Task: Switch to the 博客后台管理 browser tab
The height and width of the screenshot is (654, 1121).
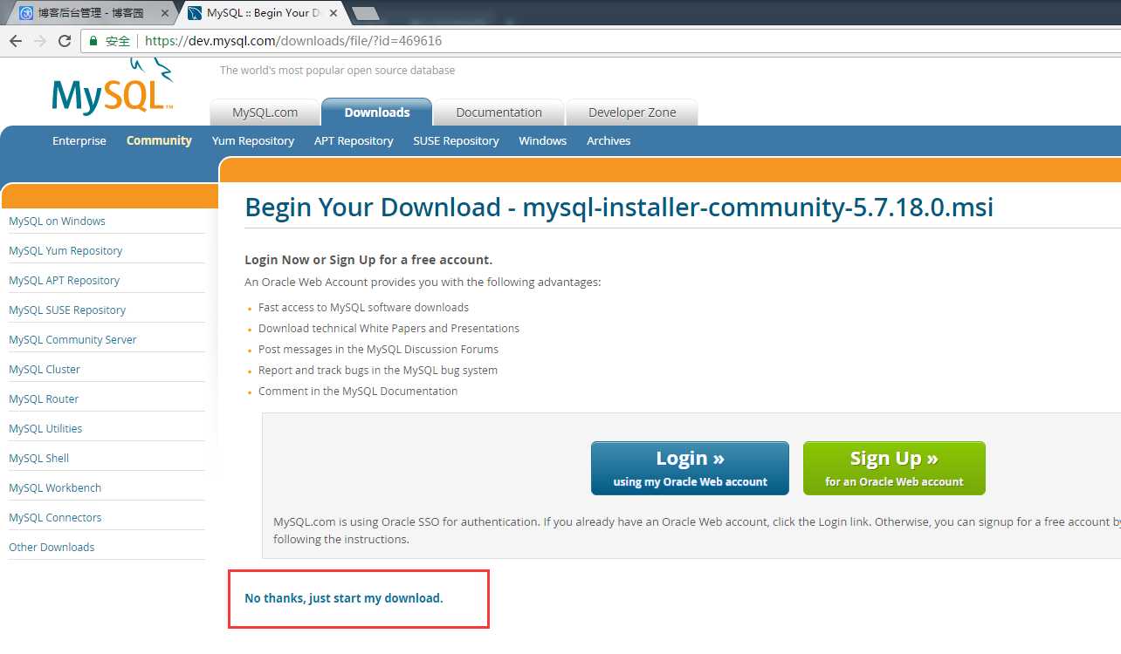Action: coord(91,13)
